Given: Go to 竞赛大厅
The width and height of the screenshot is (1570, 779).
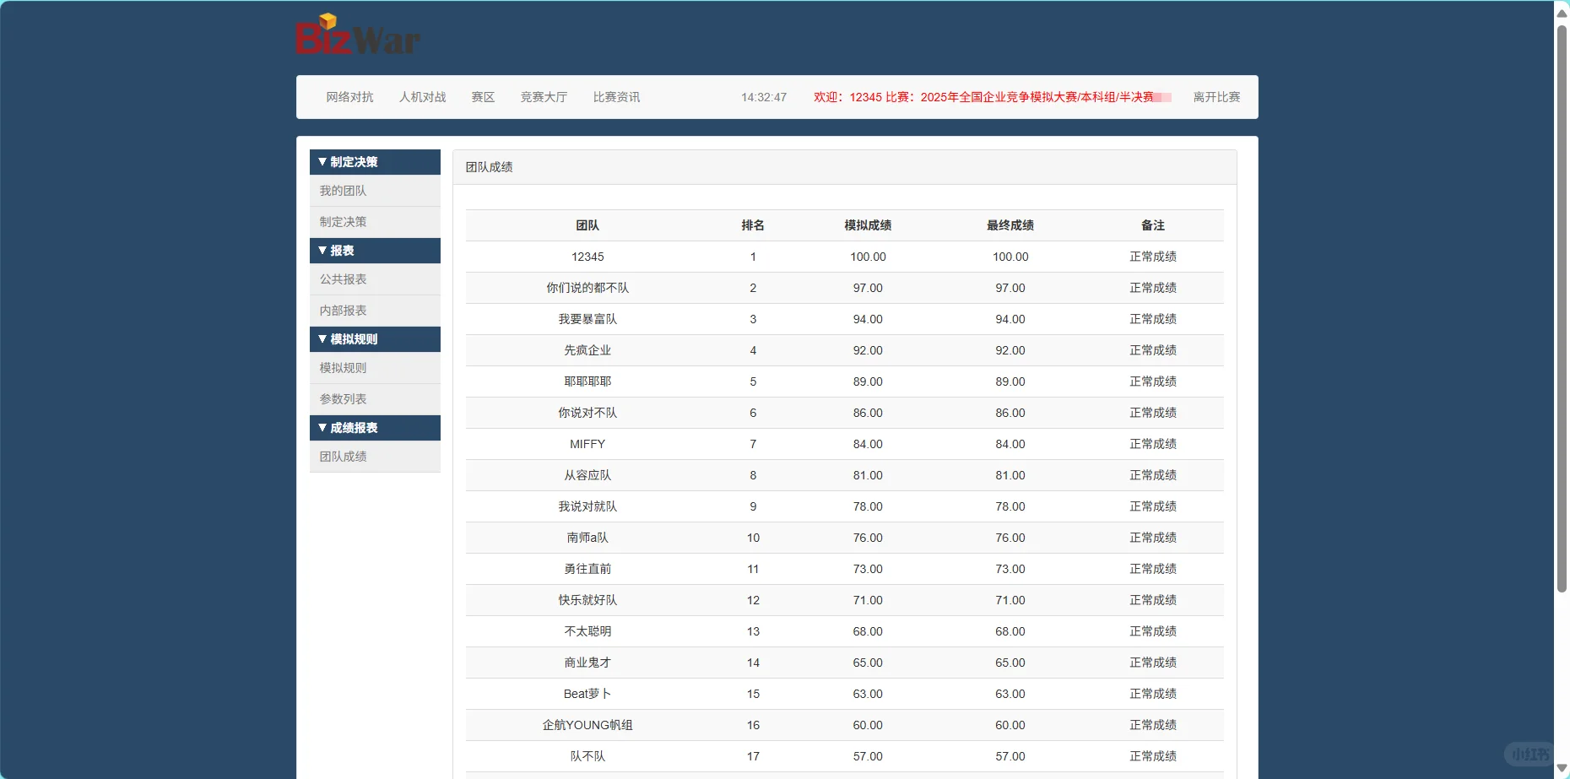Looking at the screenshot, I should pyautogui.click(x=544, y=96).
